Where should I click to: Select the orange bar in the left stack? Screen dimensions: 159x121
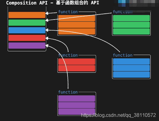[x=27, y=15]
